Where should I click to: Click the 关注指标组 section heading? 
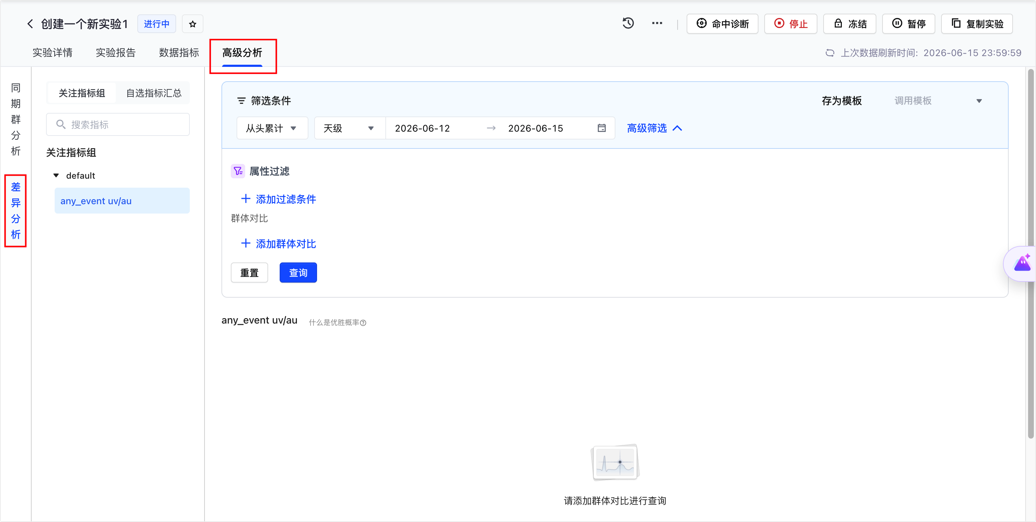tap(71, 152)
